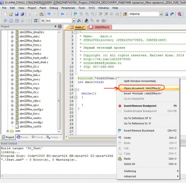Expand stm32f4xx_gpio.c tree node

point(12,49)
